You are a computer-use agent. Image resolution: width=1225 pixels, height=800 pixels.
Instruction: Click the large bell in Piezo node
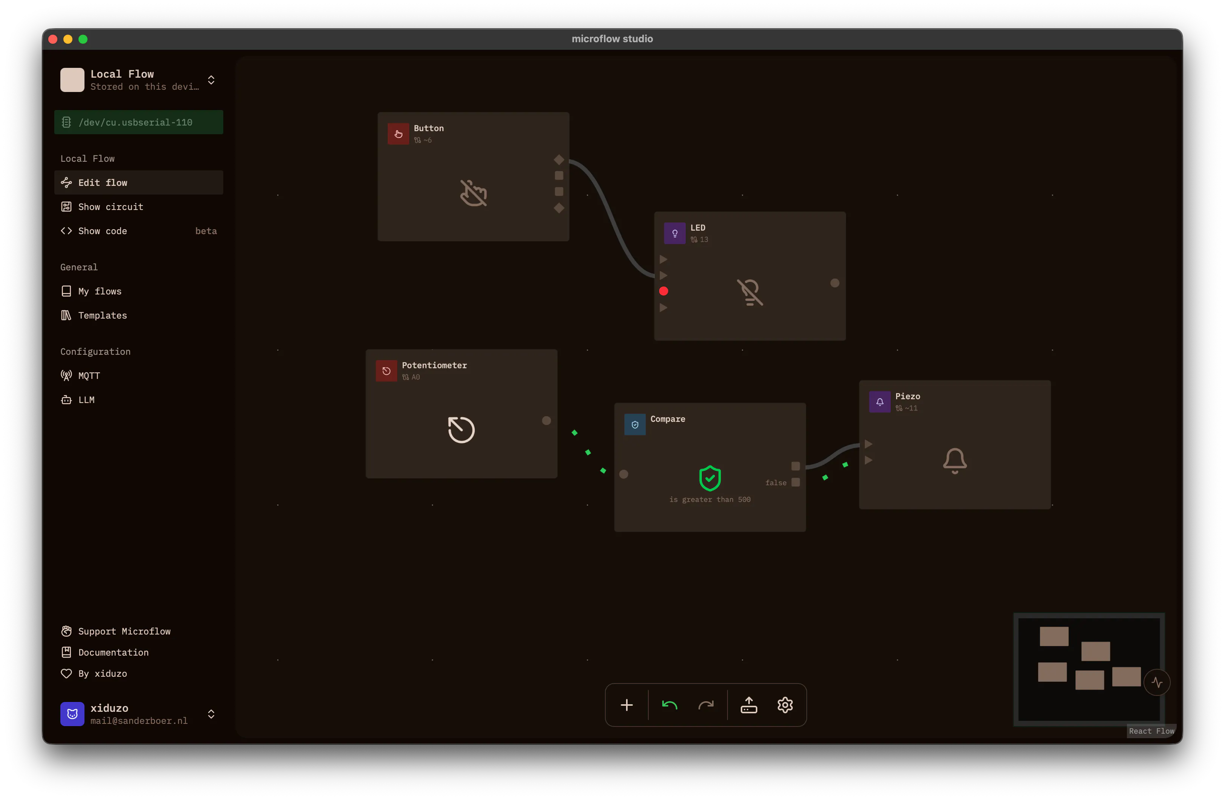tap(955, 460)
